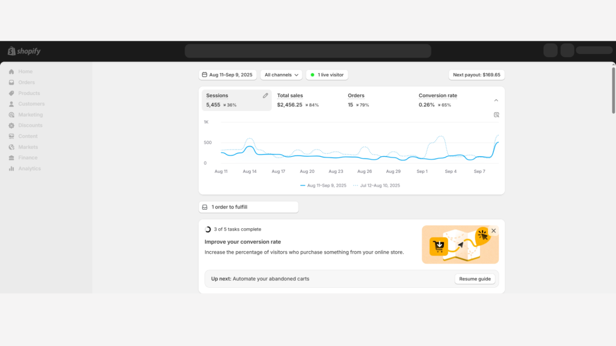Click the Next payout: $169.65 button
The image size is (616, 346).
coord(476,75)
